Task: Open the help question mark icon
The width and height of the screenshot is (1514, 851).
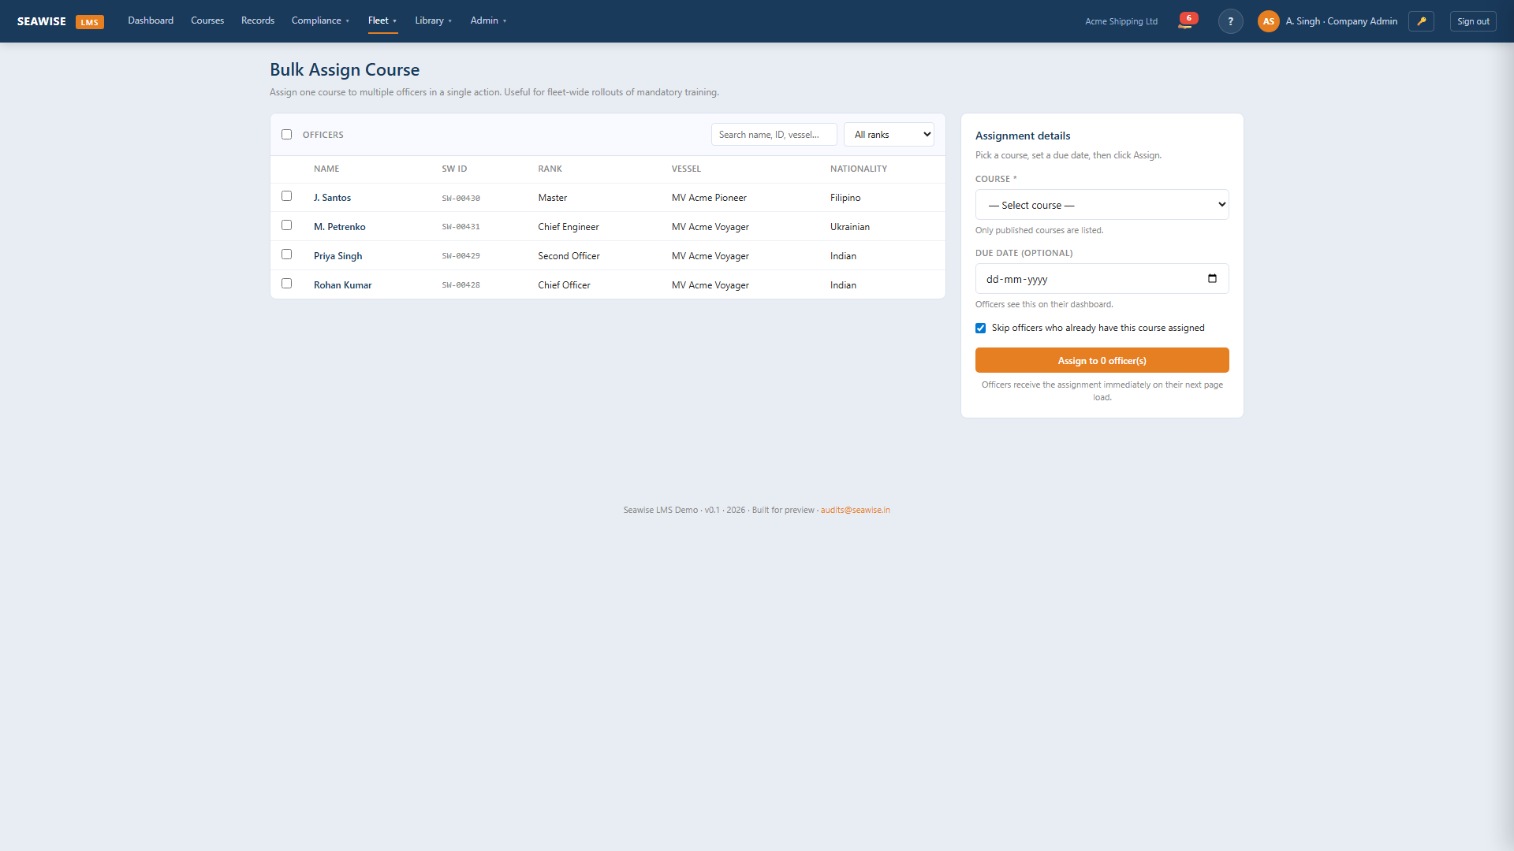Action: point(1230,21)
